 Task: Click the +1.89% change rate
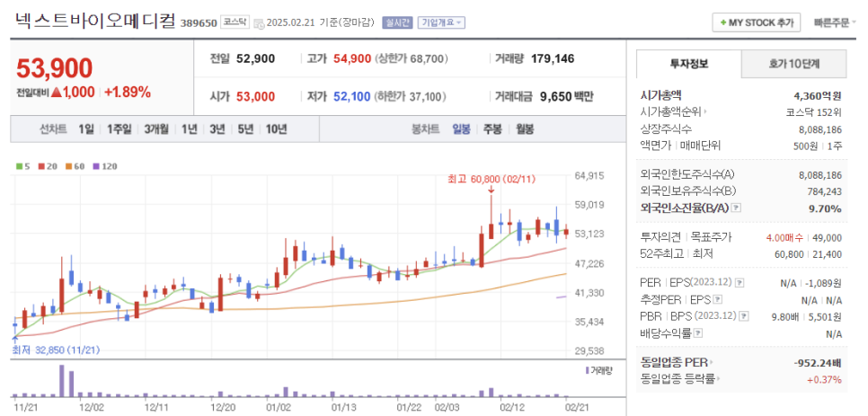[x=128, y=93]
